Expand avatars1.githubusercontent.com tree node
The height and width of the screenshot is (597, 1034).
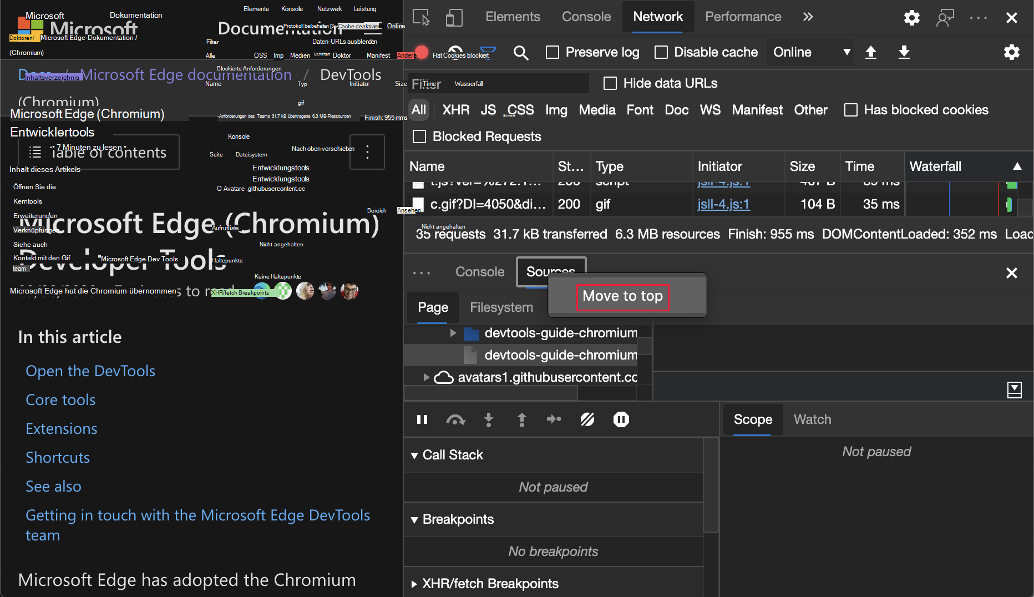[x=426, y=377]
